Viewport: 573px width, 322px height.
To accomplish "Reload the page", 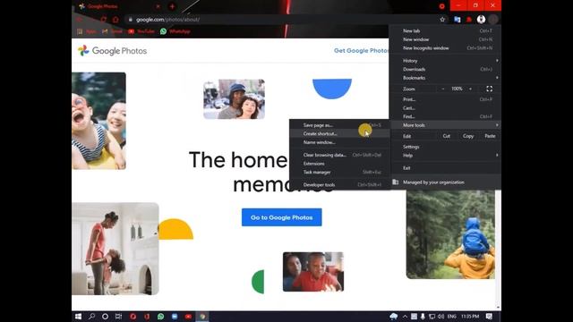I will coord(104,20).
